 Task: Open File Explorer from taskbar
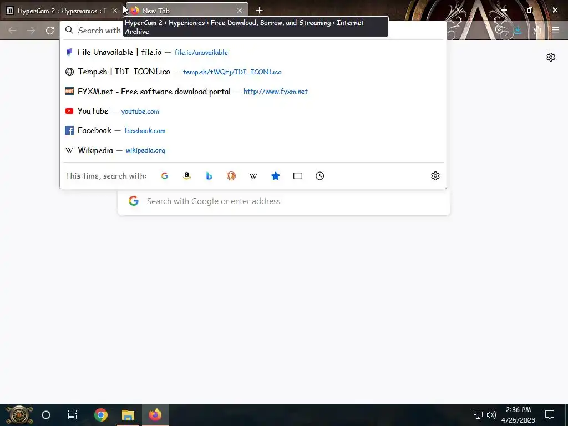(x=128, y=415)
